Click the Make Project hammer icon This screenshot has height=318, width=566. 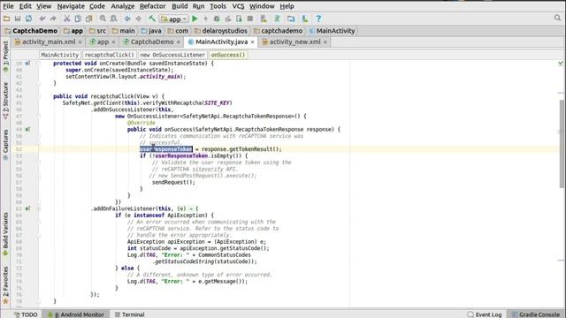(152, 19)
